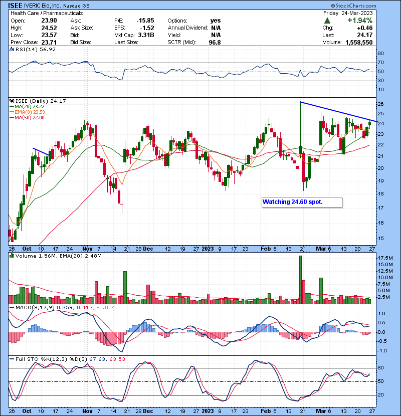This screenshot has height=416, width=401.
Task: Click the N/A next to Yield
Action: 216,35
